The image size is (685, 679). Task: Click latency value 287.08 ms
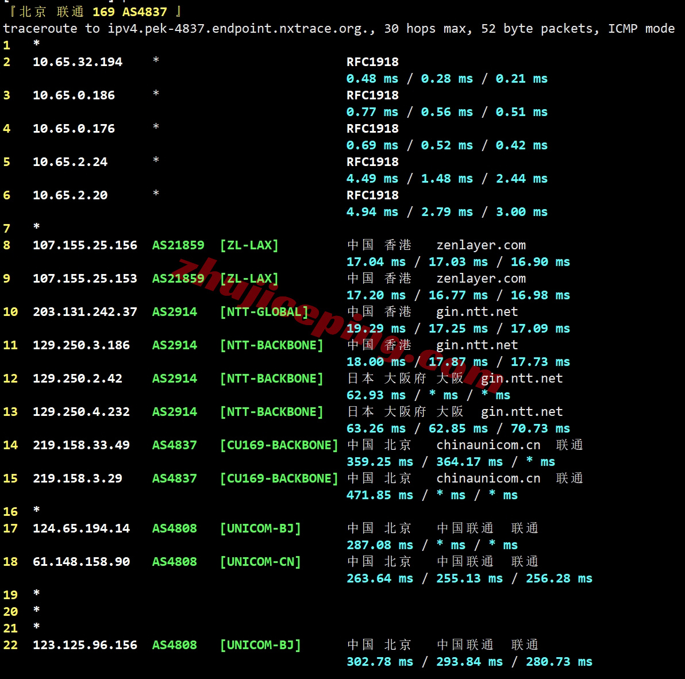click(x=380, y=545)
